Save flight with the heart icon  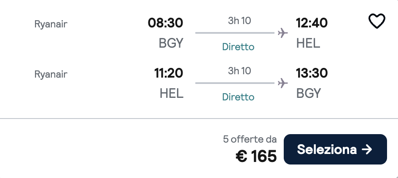pyautogui.click(x=376, y=21)
